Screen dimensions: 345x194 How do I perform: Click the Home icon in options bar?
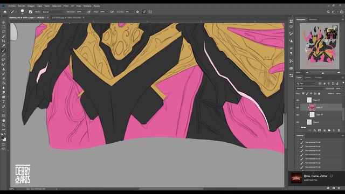[5, 12]
